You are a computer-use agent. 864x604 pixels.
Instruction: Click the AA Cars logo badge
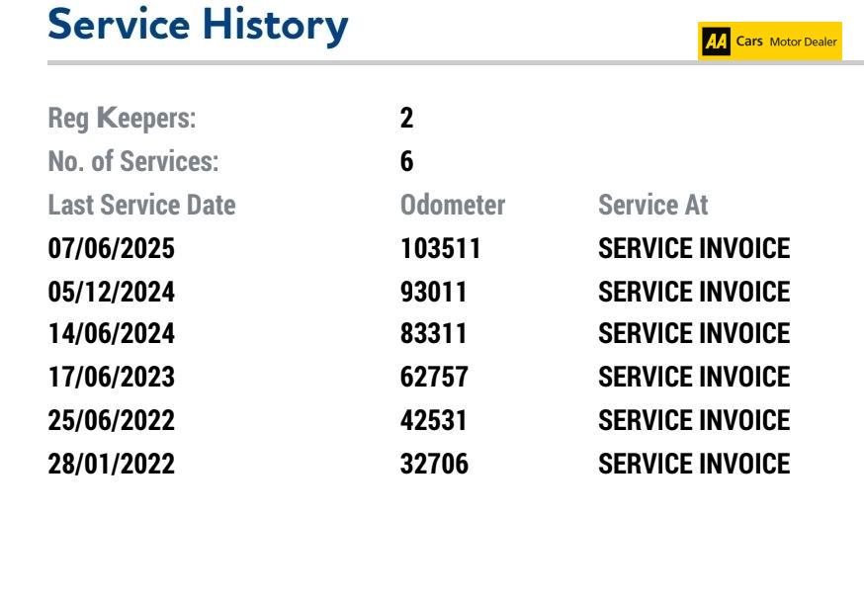[x=769, y=41]
